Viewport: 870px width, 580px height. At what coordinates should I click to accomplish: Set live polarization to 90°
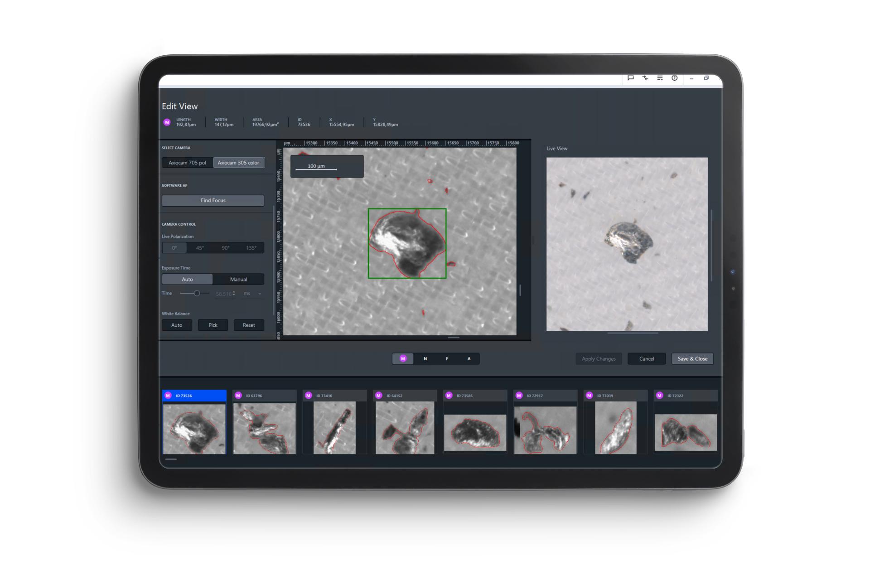click(x=225, y=248)
